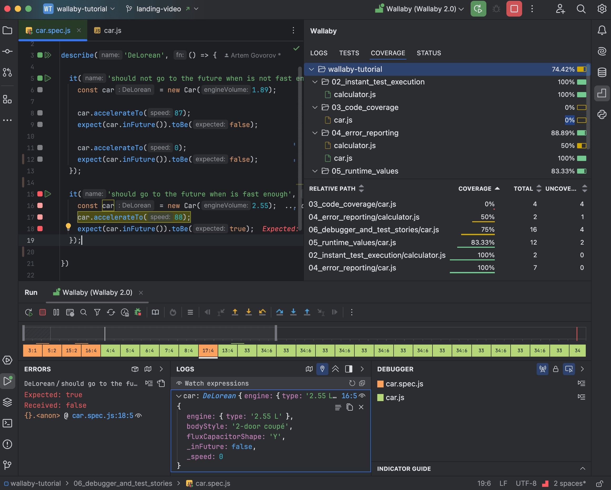Collapse the 02_instant_test_execution folder

click(315, 82)
